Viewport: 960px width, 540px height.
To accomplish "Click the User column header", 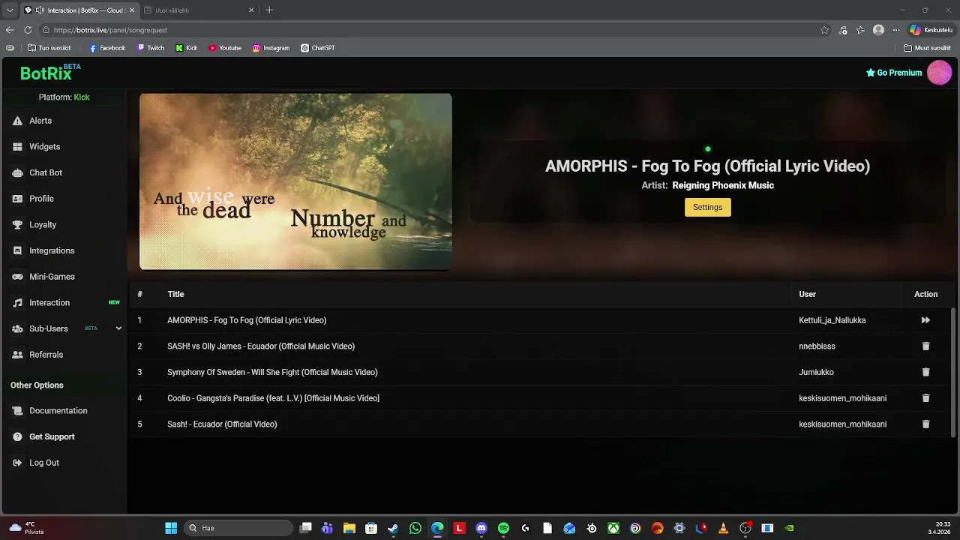I will [807, 294].
